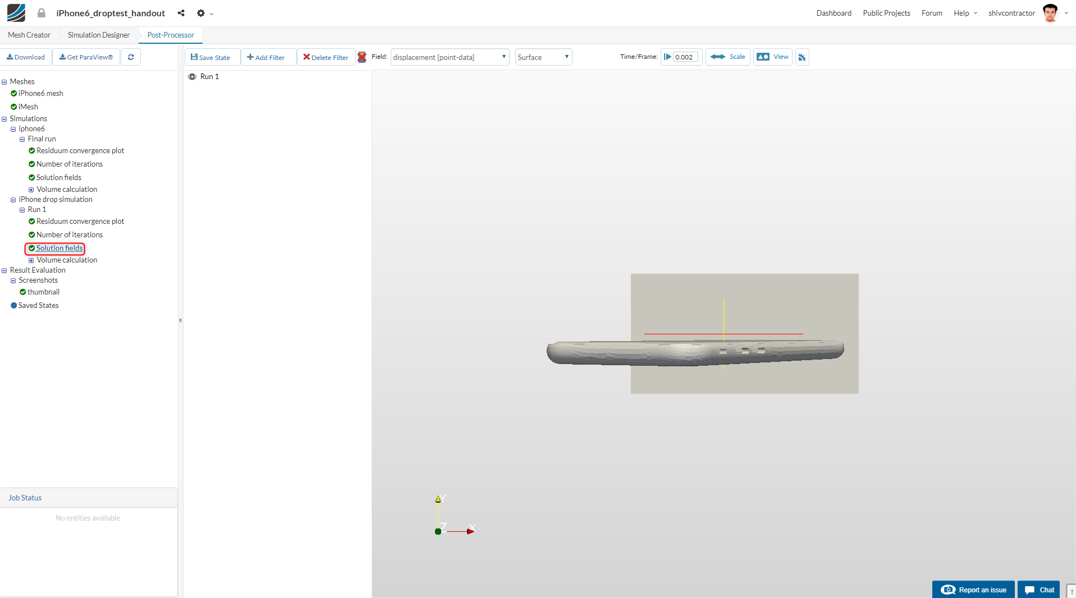Click the red filter color icon
The width and height of the screenshot is (1076, 598).
point(362,57)
